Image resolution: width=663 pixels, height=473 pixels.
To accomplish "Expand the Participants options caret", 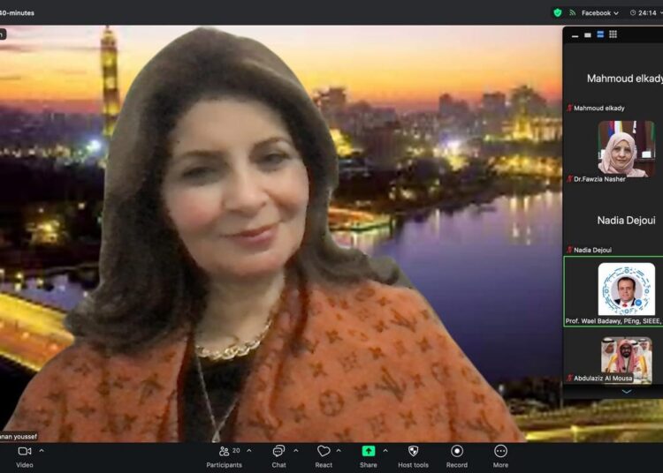I will 249,451.
